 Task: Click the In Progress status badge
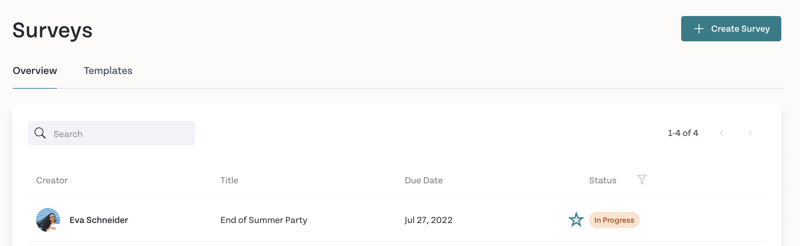614,220
